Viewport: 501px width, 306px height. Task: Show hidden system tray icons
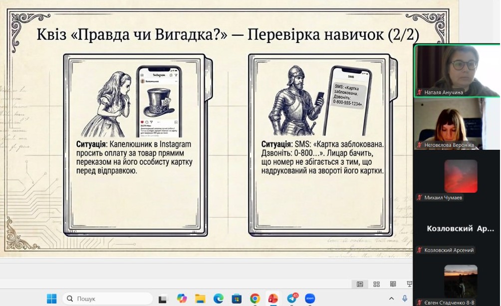click(391, 299)
